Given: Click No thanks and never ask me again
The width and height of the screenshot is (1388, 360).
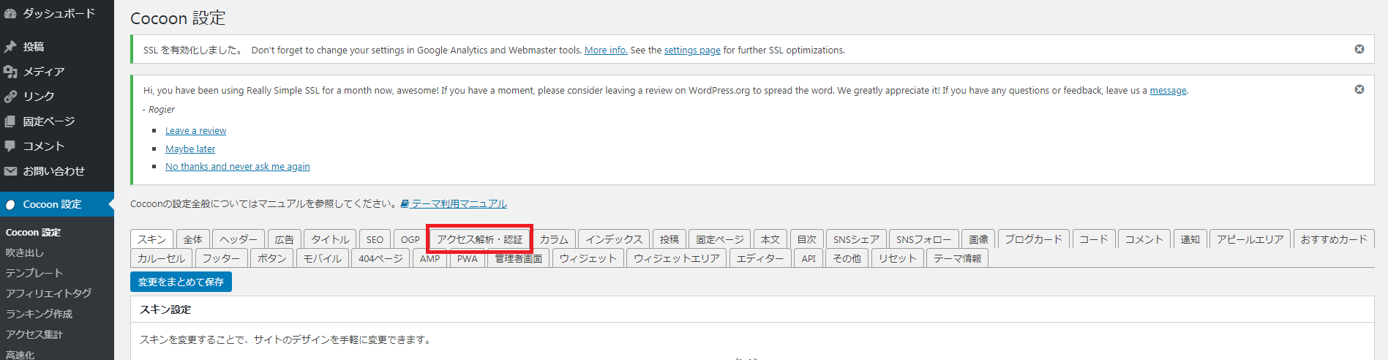Looking at the screenshot, I should click(x=238, y=167).
